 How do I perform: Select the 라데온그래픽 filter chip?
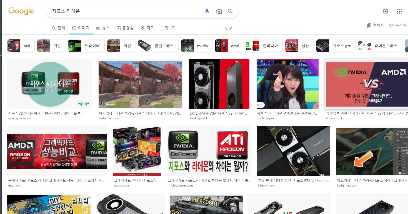pos(380,46)
